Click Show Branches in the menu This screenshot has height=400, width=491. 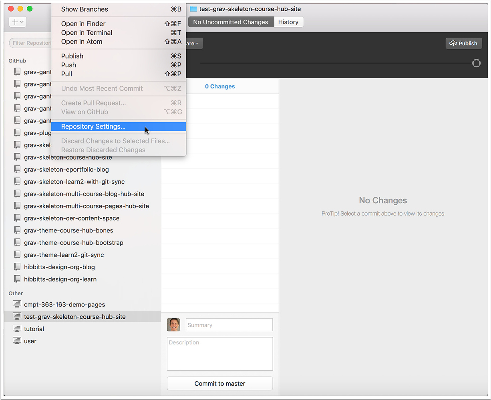click(85, 9)
